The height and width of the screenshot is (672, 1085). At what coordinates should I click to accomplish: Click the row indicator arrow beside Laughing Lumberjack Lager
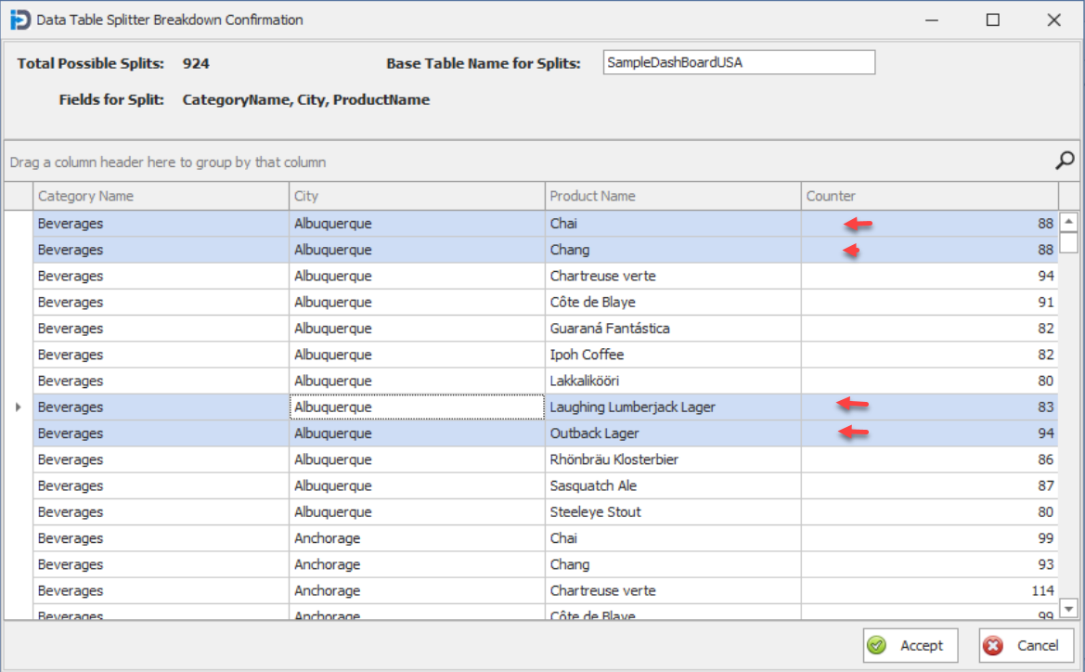19,407
